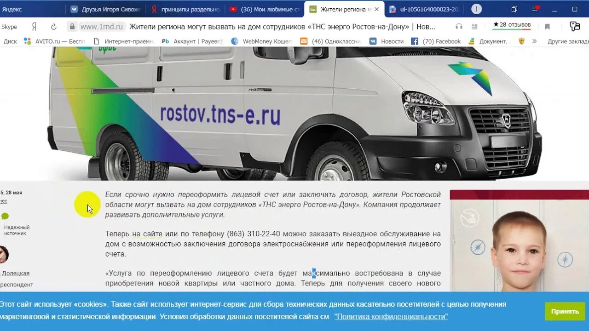Screen dimensions: 589x331
Task: Open the Мои любимые YouTube tab
Action: click(265, 9)
